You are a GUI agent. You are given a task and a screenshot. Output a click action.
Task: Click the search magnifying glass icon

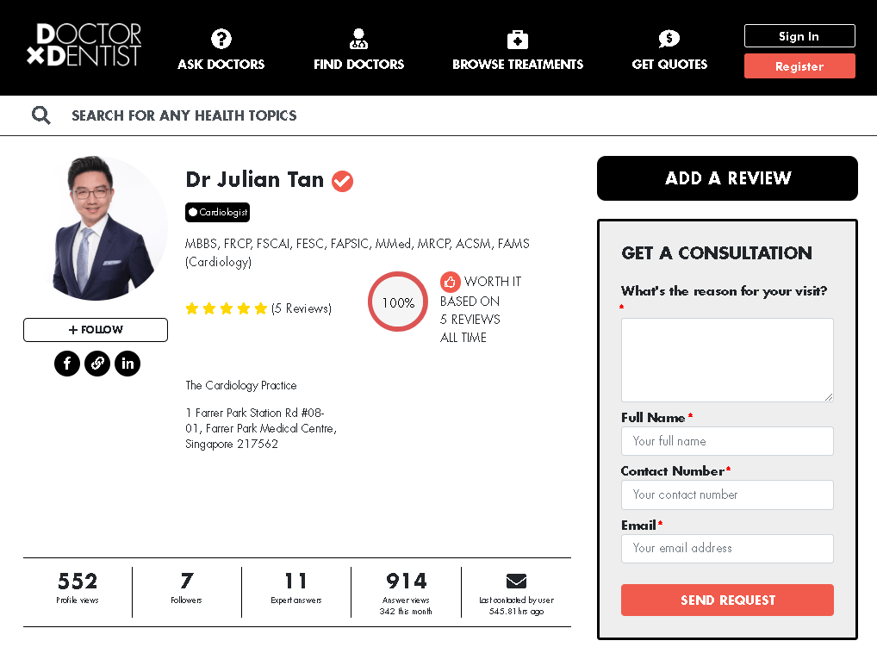[41, 115]
